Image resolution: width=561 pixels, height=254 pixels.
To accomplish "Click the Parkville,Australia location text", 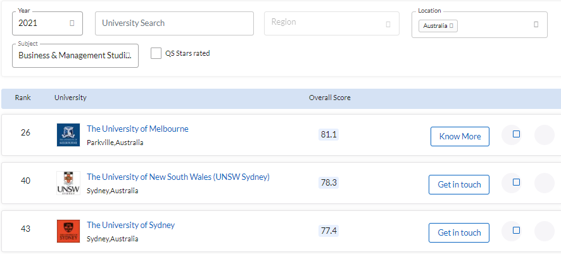I will tap(115, 143).
